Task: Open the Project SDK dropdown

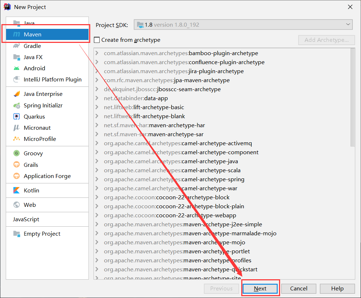Action: click(x=243, y=25)
